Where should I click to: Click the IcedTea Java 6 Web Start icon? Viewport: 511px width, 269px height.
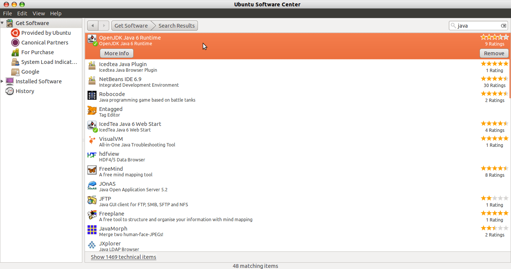tap(92, 126)
